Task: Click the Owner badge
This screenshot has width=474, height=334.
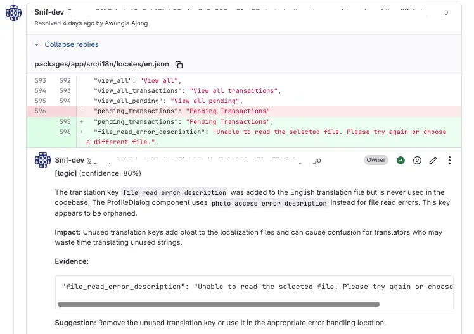Action: click(376, 160)
